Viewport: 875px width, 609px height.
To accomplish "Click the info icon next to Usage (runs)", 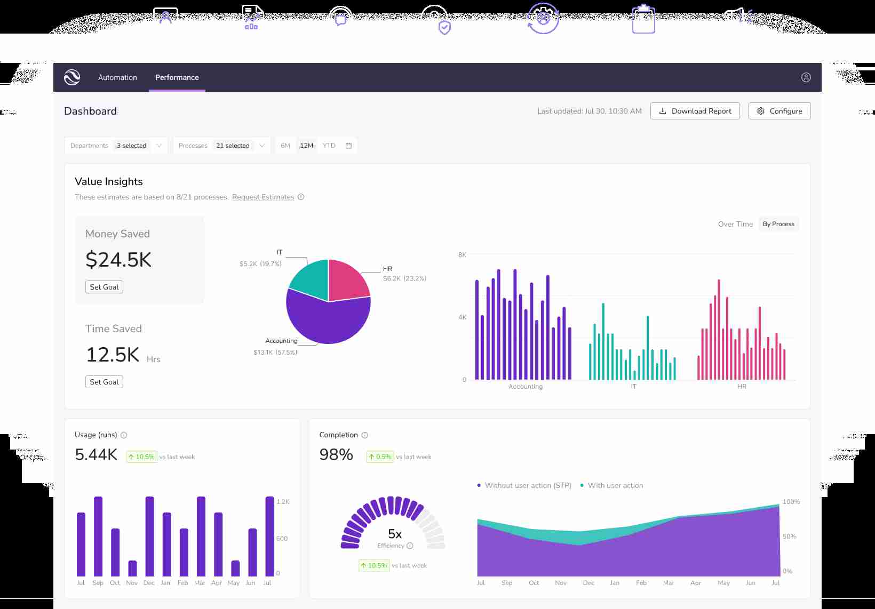I will point(124,435).
